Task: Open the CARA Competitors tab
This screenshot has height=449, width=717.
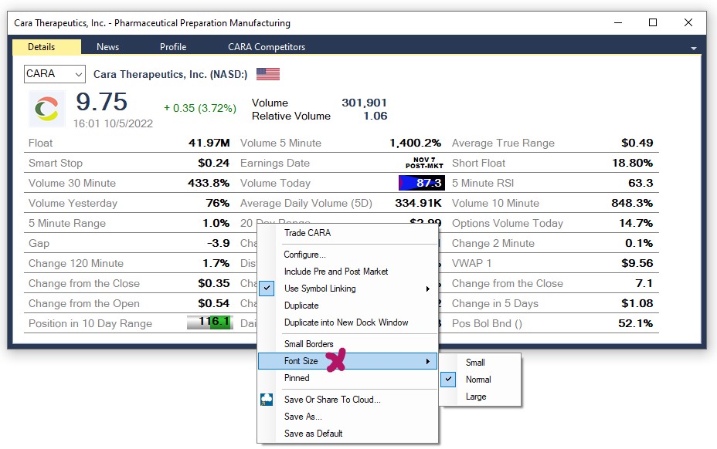Action: coord(266,47)
